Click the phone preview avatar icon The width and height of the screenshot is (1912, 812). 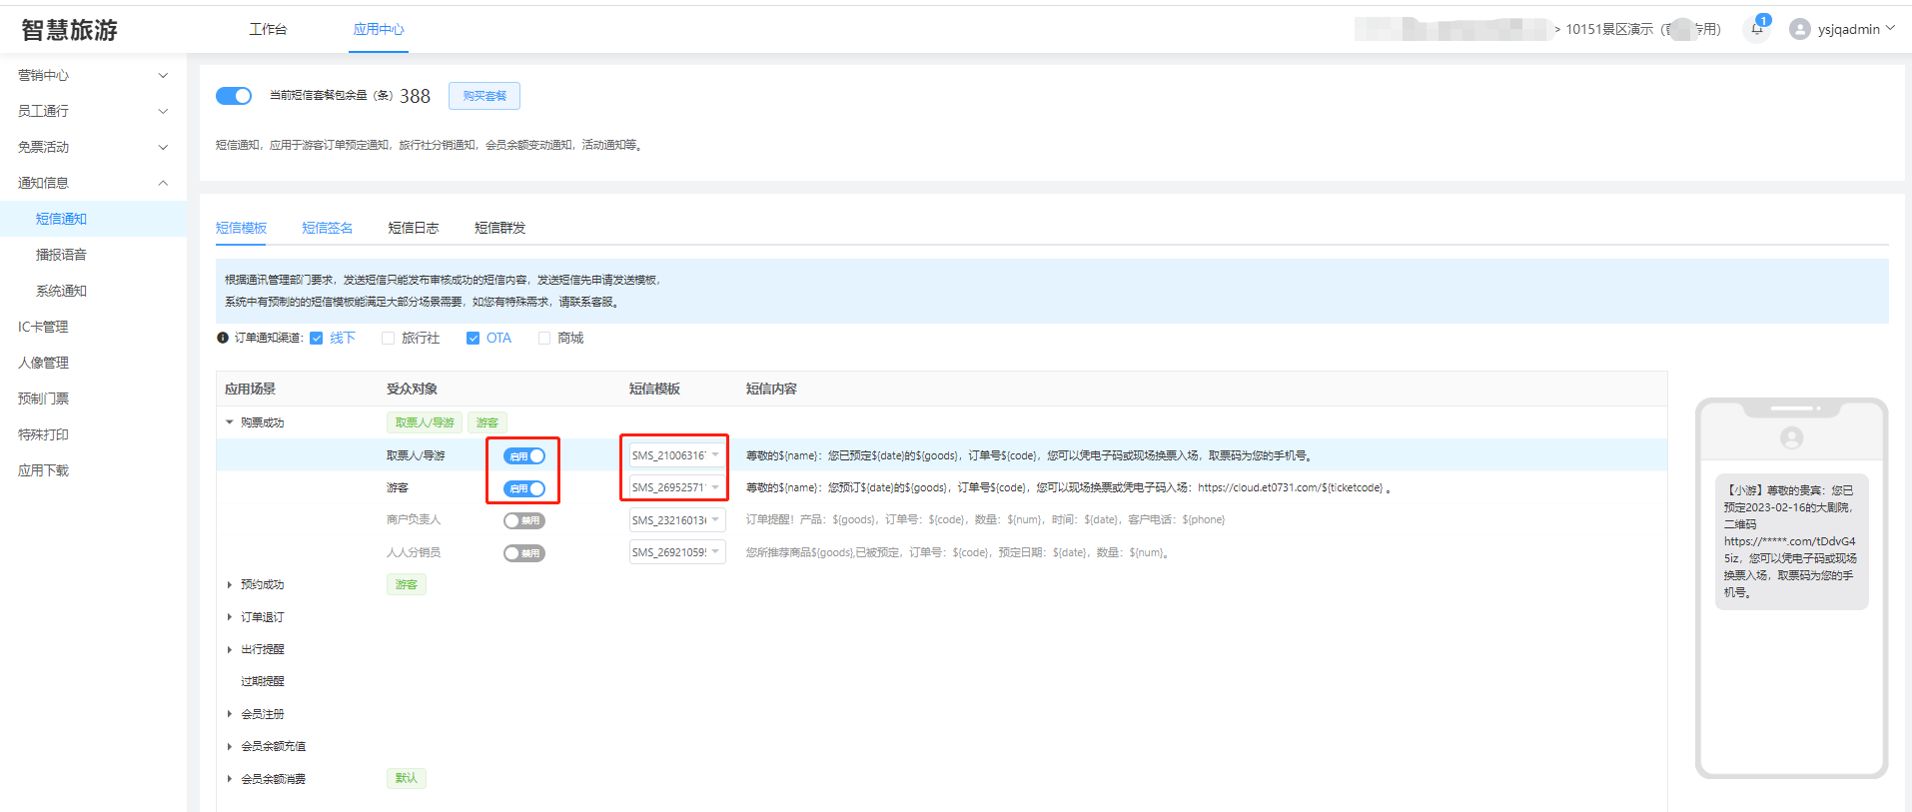tap(1791, 437)
